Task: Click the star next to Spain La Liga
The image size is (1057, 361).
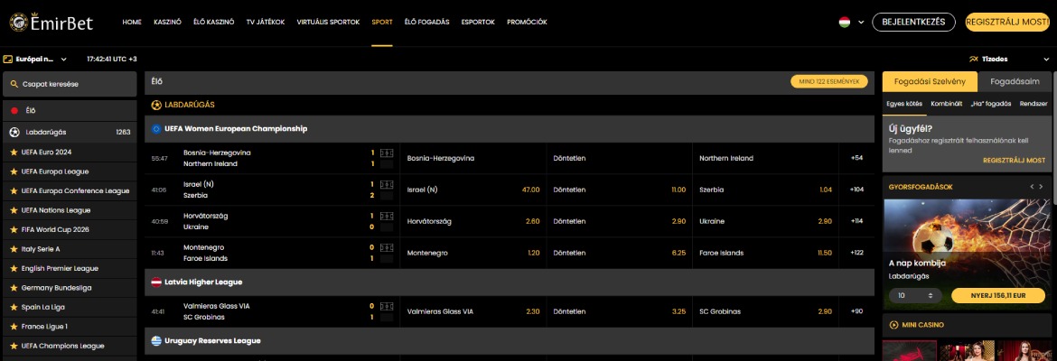Action: pos(14,307)
